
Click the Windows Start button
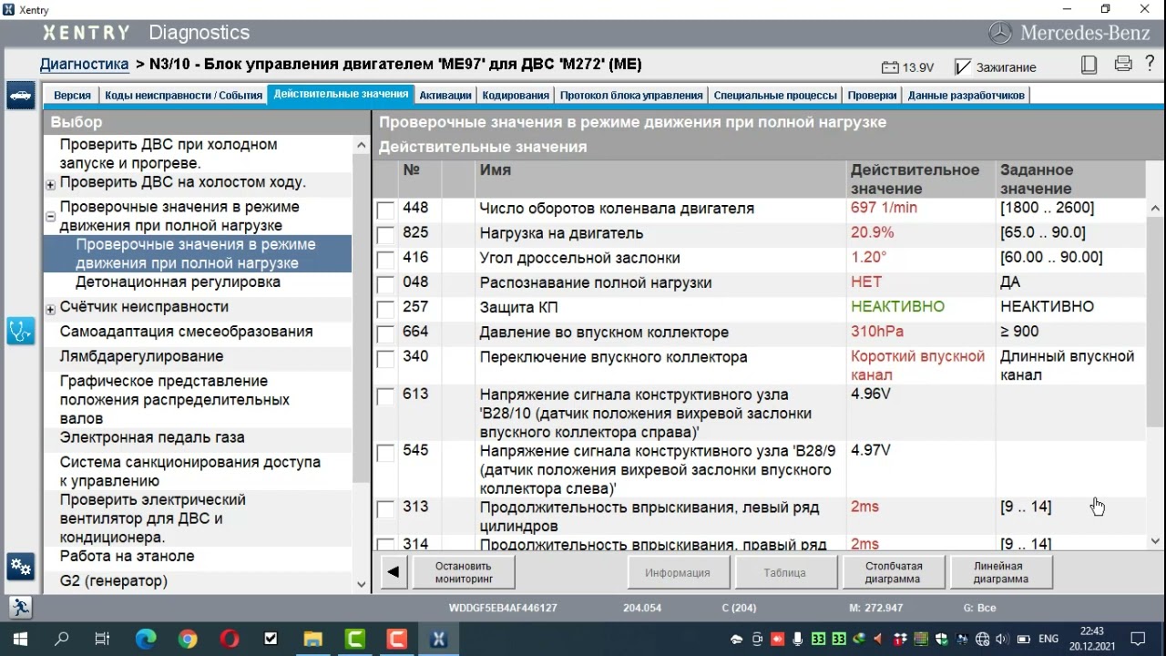point(20,639)
